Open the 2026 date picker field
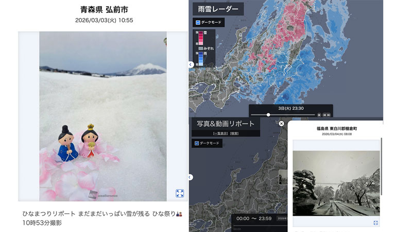412x232 pixels. coord(282,218)
